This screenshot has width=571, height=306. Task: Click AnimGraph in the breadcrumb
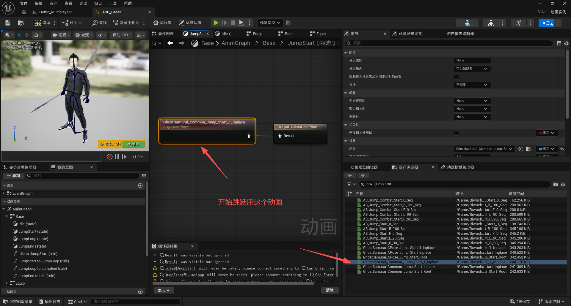pyautogui.click(x=236, y=43)
